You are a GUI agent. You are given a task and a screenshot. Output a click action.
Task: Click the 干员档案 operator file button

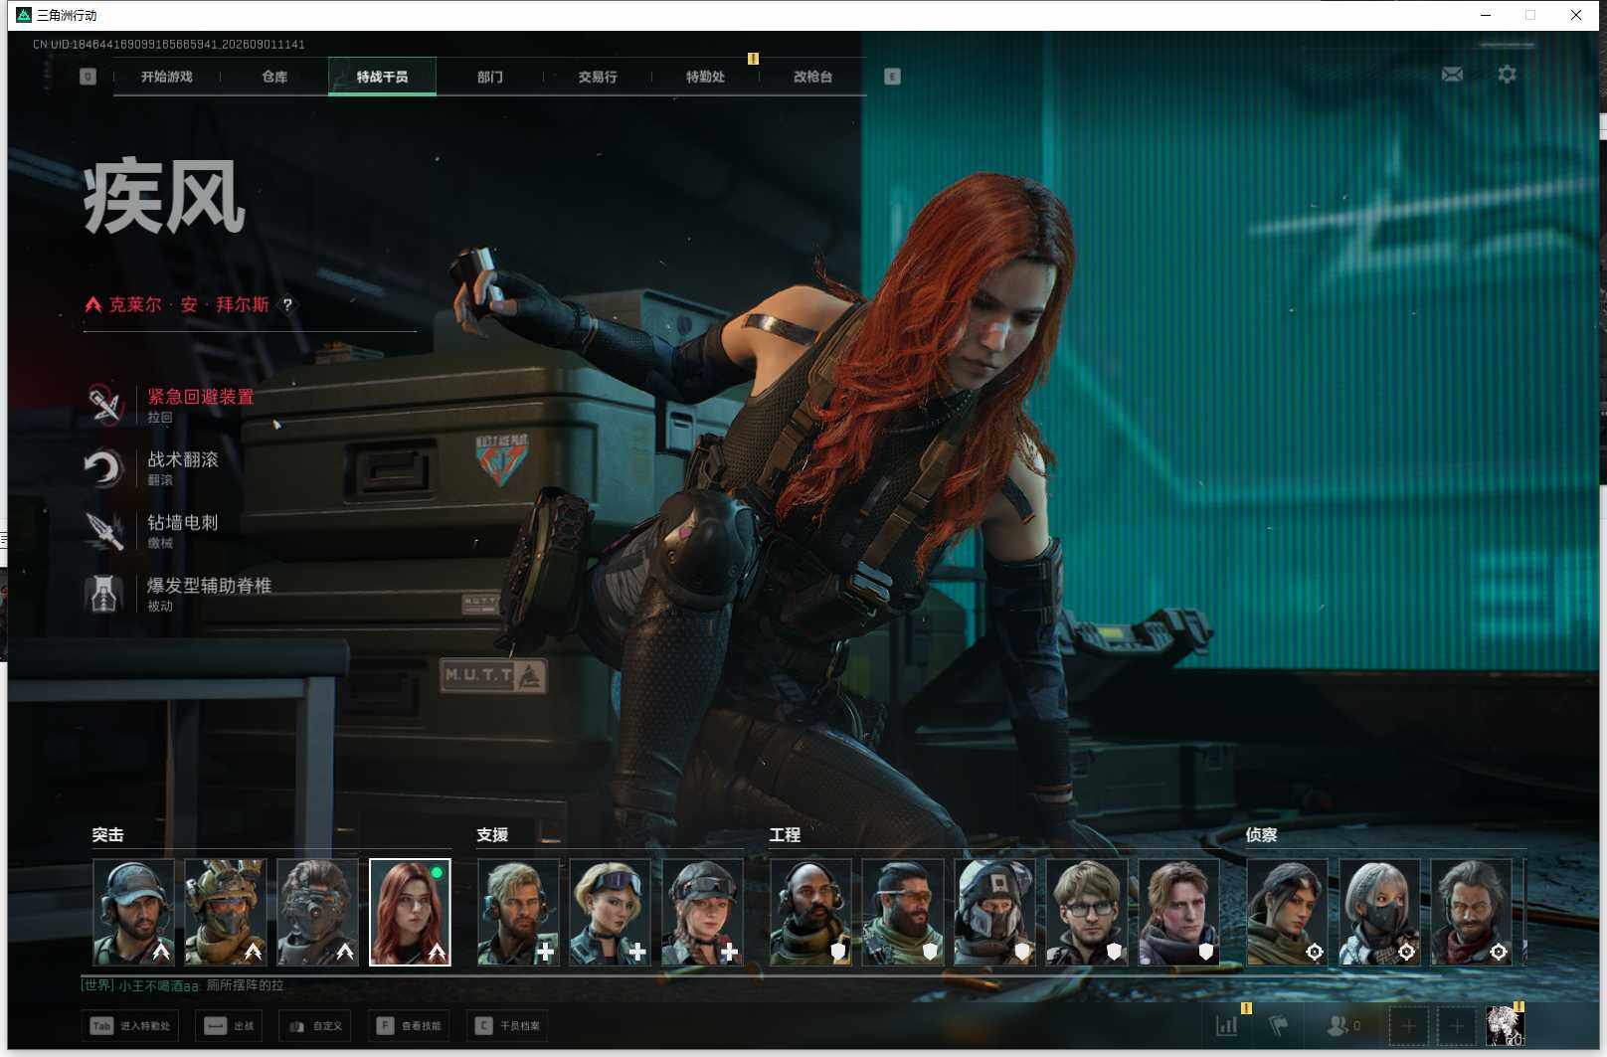(x=507, y=1026)
